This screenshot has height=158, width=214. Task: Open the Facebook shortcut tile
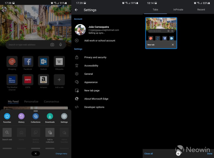pyautogui.click(x=28, y=62)
